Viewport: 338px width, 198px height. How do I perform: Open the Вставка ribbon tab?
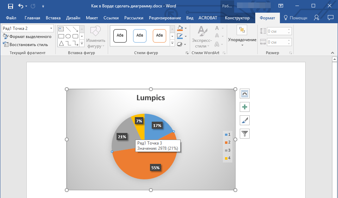(53, 18)
